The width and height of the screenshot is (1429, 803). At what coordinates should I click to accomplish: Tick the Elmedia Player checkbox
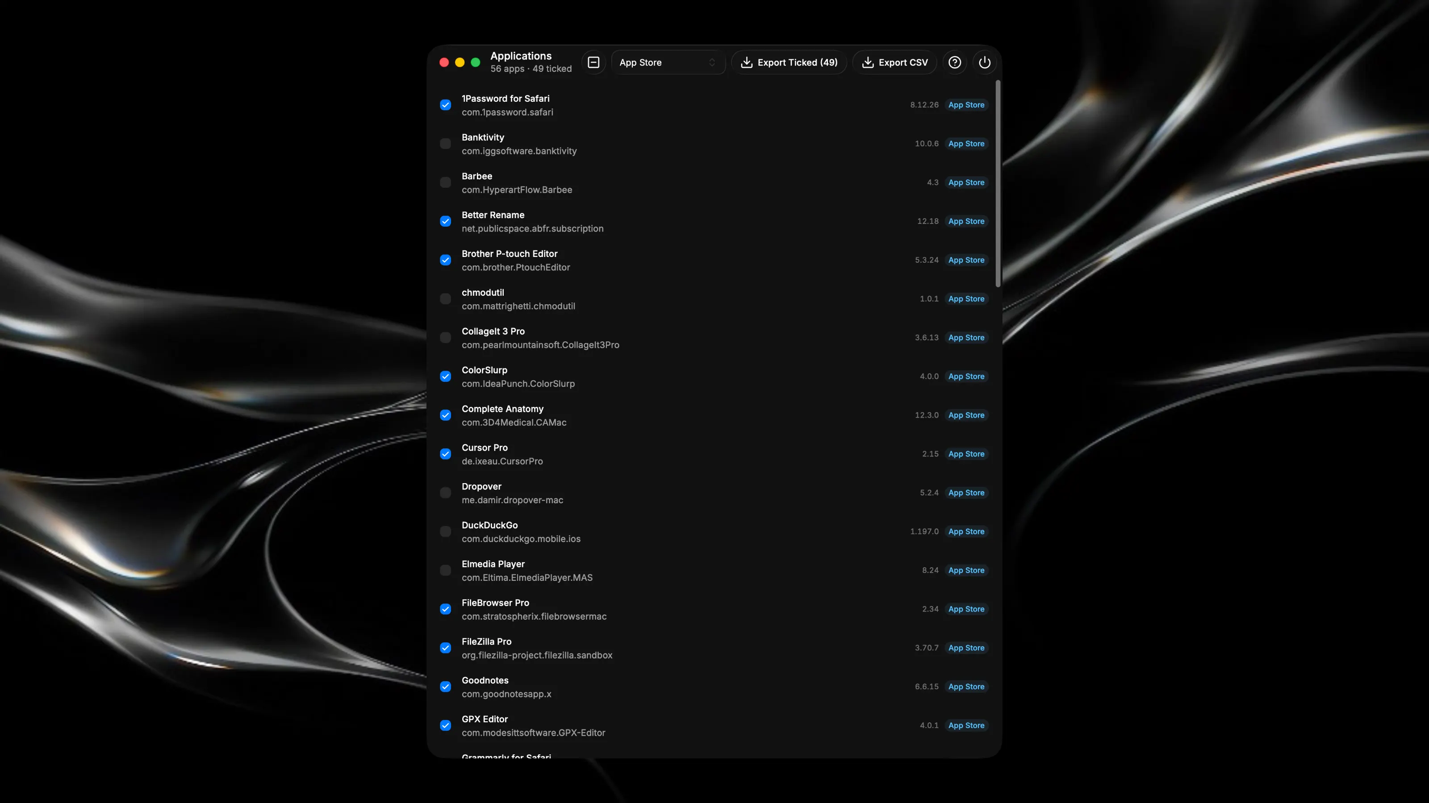(x=446, y=570)
